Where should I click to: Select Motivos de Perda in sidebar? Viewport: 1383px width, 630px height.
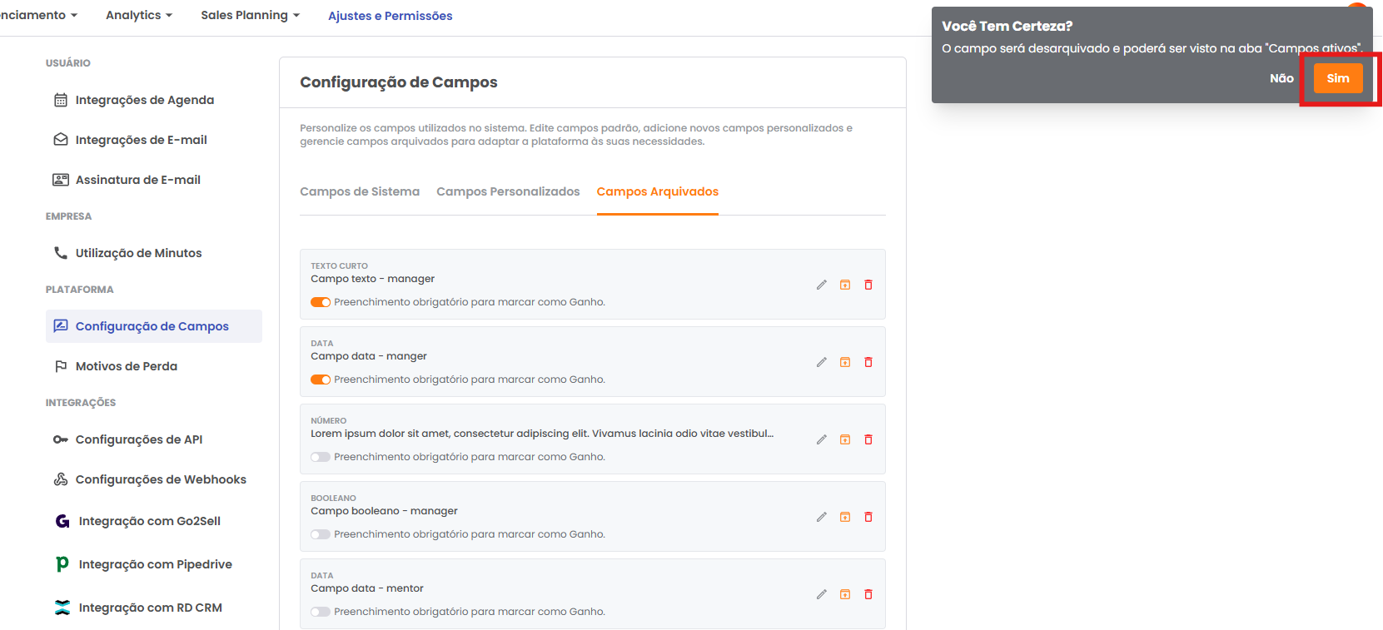tap(126, 366)
